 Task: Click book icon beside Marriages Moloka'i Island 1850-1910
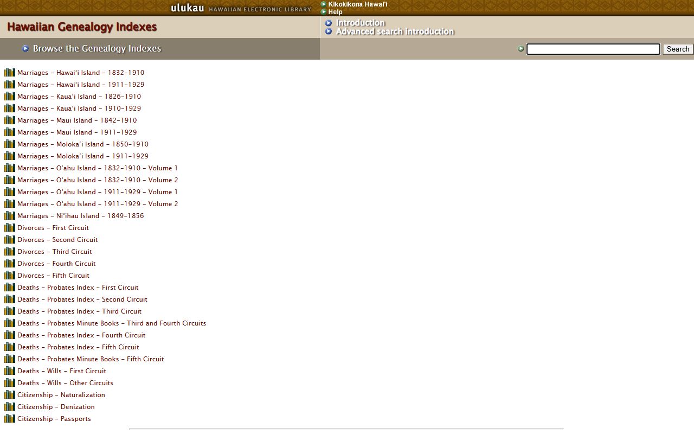(10, 144)
